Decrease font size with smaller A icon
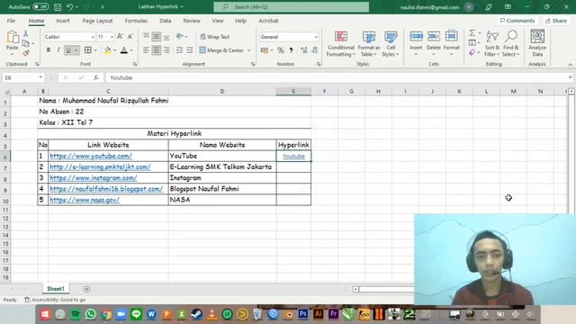Screen dimensions: 576x324 tap(130, 36)
